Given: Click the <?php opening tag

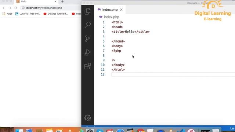Looking at the screenshot, I should pos(116,51).
